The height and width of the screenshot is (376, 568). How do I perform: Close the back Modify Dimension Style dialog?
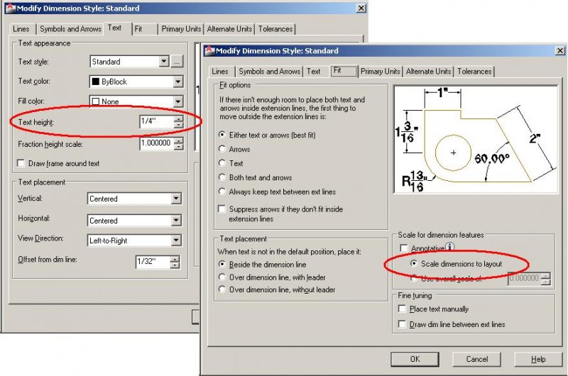click(361, 8)
